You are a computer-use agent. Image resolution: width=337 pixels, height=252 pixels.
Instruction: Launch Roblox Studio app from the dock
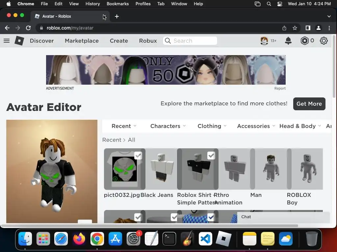pyautogui.click(x=223, y=239)
